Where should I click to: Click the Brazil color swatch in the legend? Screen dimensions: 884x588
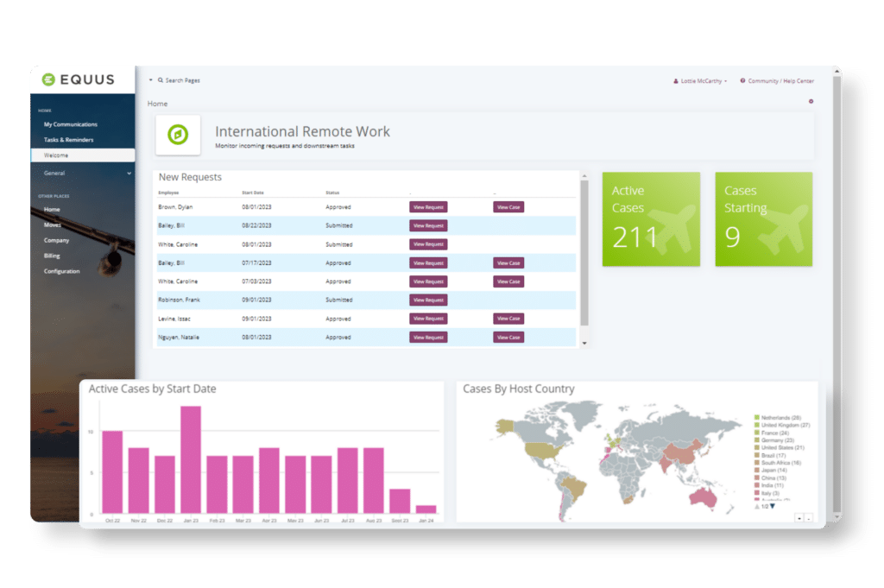click(756, 455)
